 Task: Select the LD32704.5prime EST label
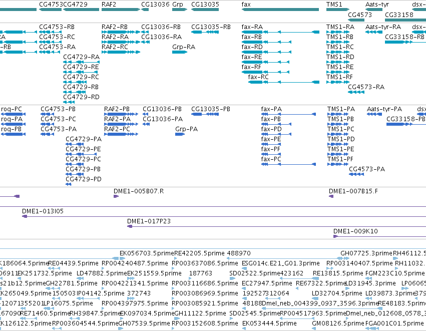[337, 294]
